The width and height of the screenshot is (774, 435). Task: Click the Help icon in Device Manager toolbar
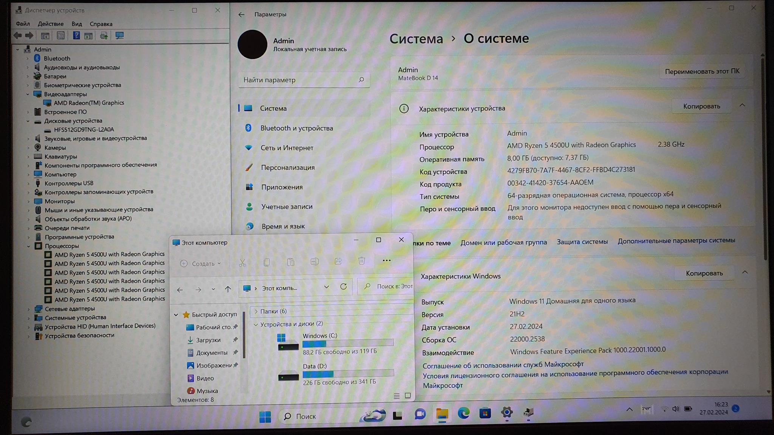point(76,35)
